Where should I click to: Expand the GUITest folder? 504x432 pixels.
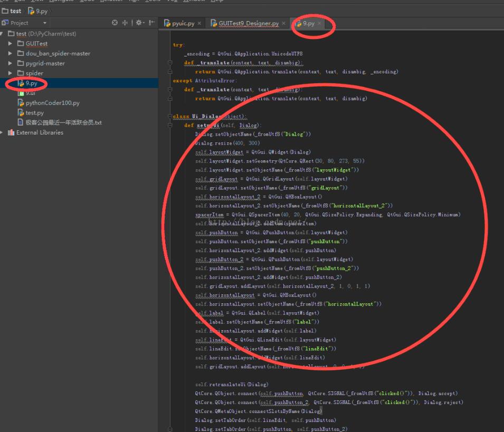coord(11,44)
